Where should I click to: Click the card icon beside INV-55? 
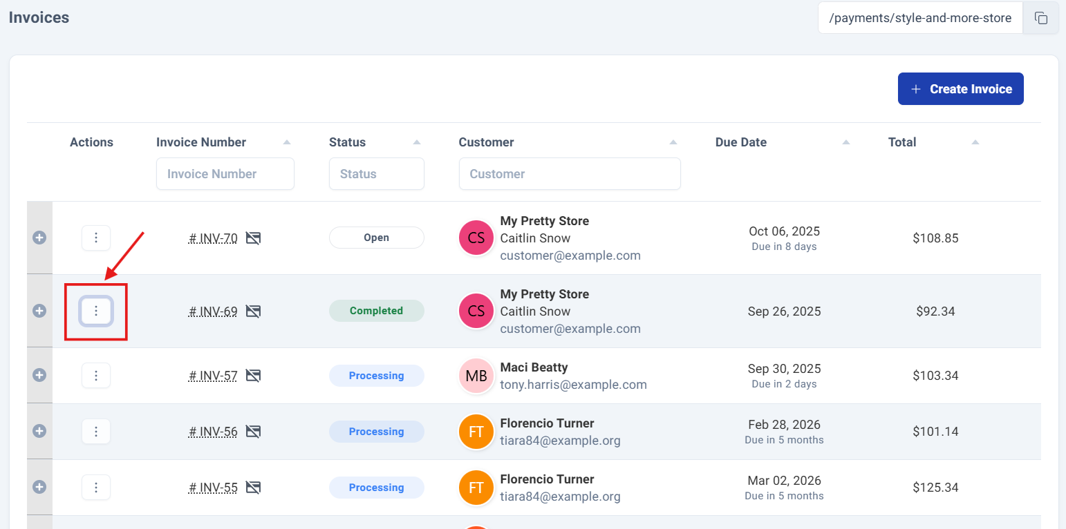click(x=253, y=488)
